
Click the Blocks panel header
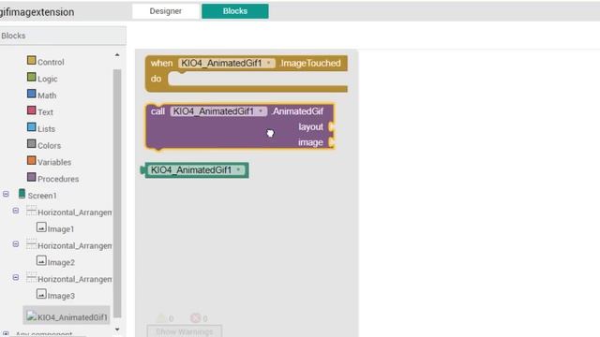(x=63, y=36)
